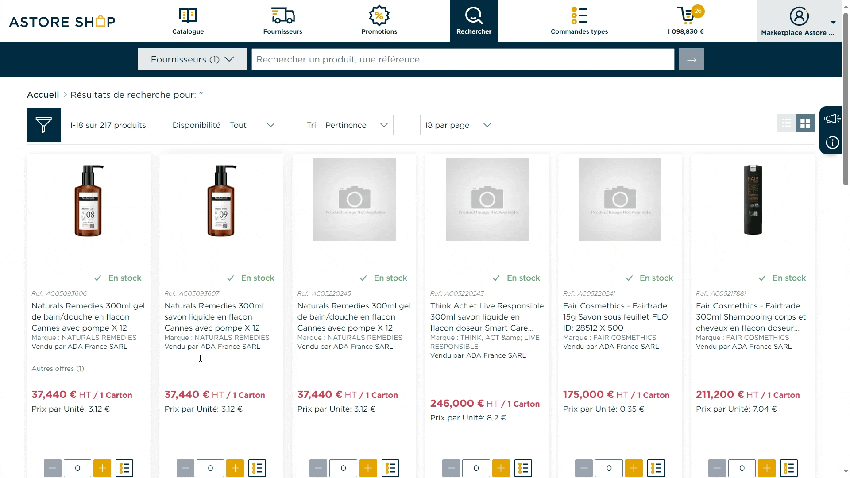Decrease quantity for AC05220245 product
Viewport: 850px width, 478px height.
point(318,468)
